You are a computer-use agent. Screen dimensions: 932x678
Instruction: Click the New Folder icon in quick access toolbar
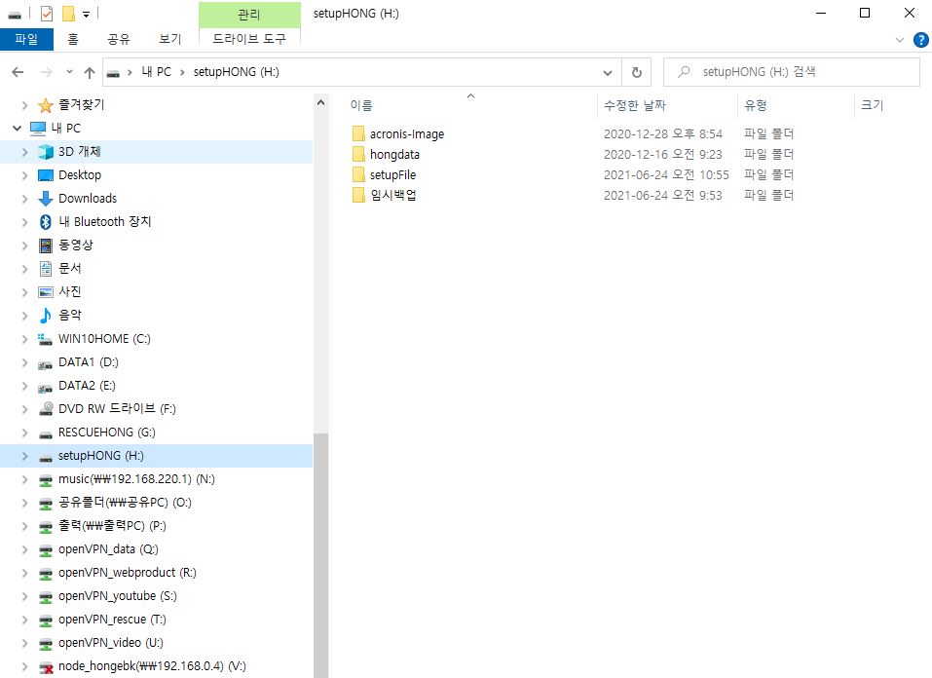point(68,13)
